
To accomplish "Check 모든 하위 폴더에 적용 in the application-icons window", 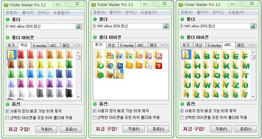I will point(94,118).
